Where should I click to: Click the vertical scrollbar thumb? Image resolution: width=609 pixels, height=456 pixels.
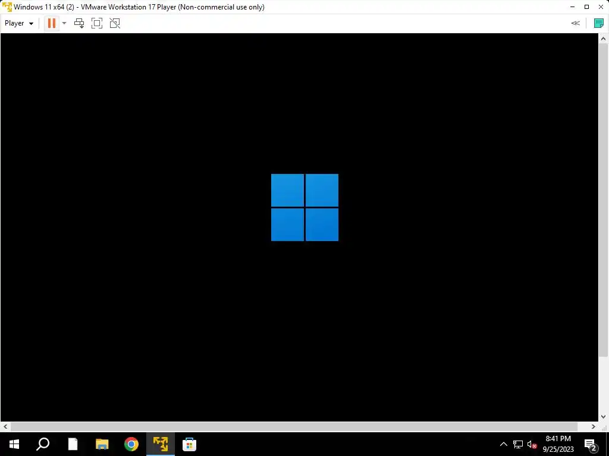pyautogui.click(x=603, y=199)
